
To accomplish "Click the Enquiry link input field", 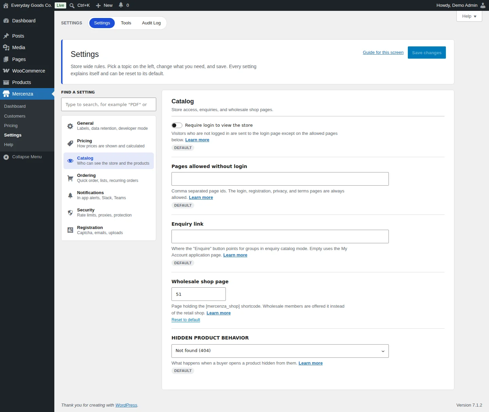I will pos(280,236).
